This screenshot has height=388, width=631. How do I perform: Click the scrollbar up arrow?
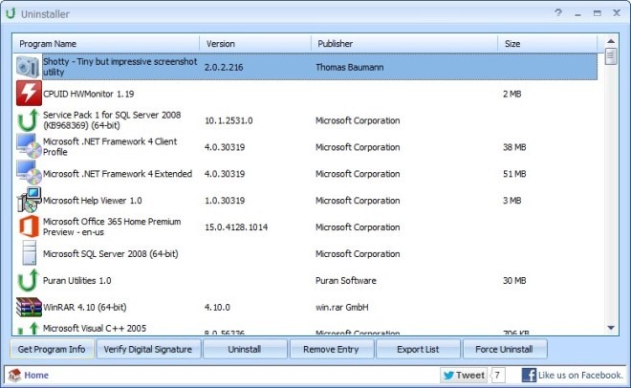pos(611,41)
